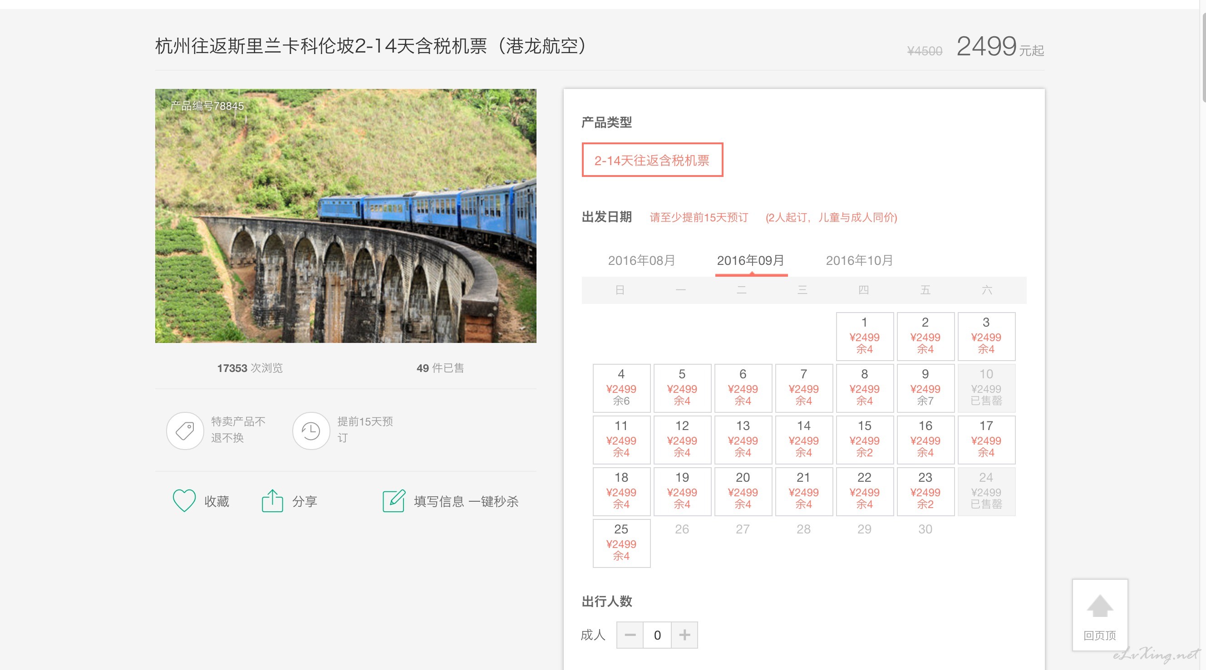Image resolution: width=1206 pixels, height=670 pixels.
Task: Select product type 2-14天往返含税机票
Action: (x=652, y=160)
